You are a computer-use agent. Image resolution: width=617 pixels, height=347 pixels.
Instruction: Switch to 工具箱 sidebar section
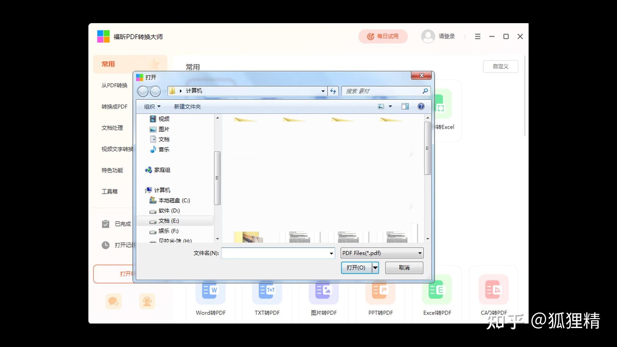click(x=110, y=191)
